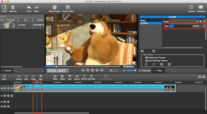Skip to the end of the video
The width and height of the screenshot is (207, 114).
coord(102,71)
